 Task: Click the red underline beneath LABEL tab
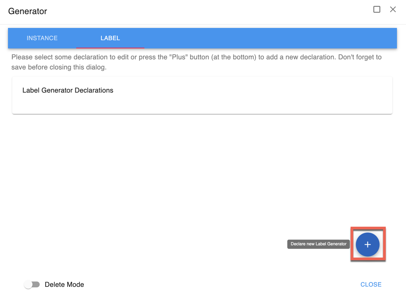pyautogui.click(x=110, y=48)
